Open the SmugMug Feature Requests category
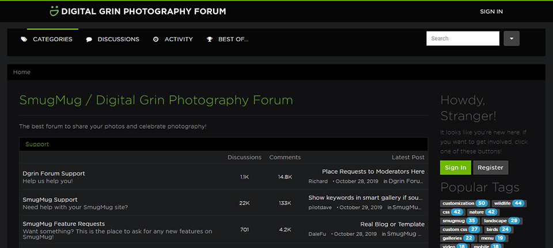This screenshot has height=248, width=553. (64, 224)
